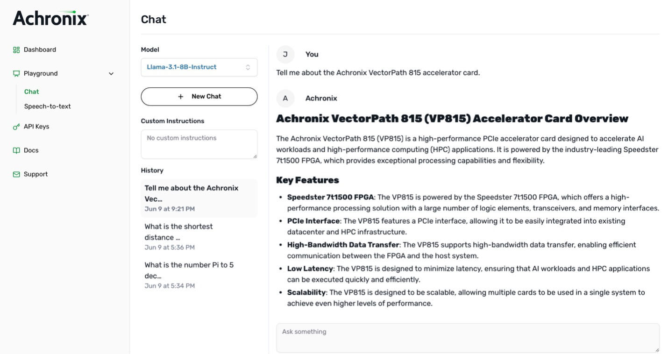The image size is (668, 354).
Task: Click the 'Ask something' message box
Action: pos(468,338)
